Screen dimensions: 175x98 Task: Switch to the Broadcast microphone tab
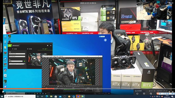15,49
